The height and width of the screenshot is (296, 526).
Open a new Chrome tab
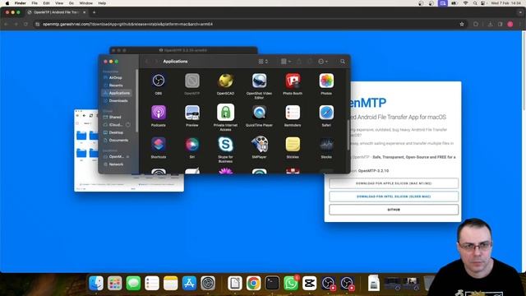click(95, 12)
